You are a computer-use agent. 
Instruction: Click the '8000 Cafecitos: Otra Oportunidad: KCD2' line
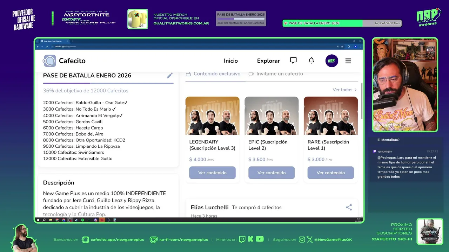pyautogui.click(x=84, y=140)
